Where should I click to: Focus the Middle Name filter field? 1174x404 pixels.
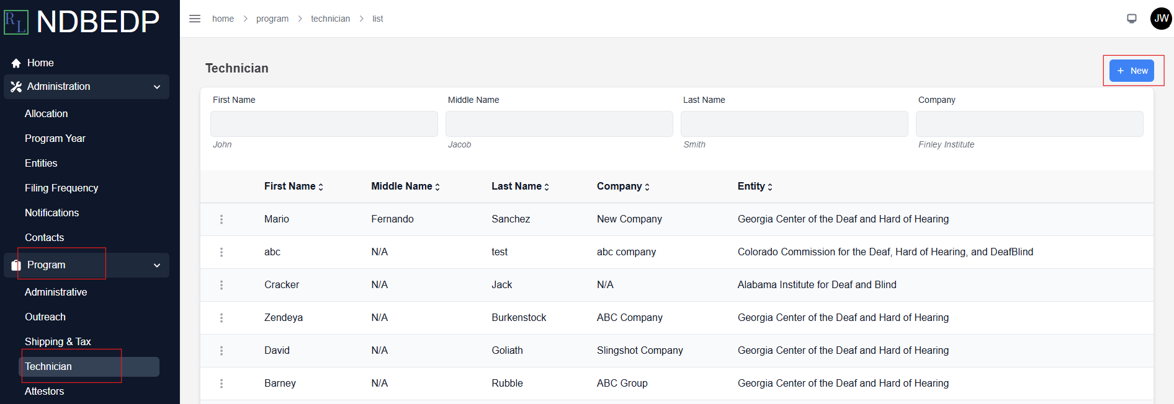point(559,124)
